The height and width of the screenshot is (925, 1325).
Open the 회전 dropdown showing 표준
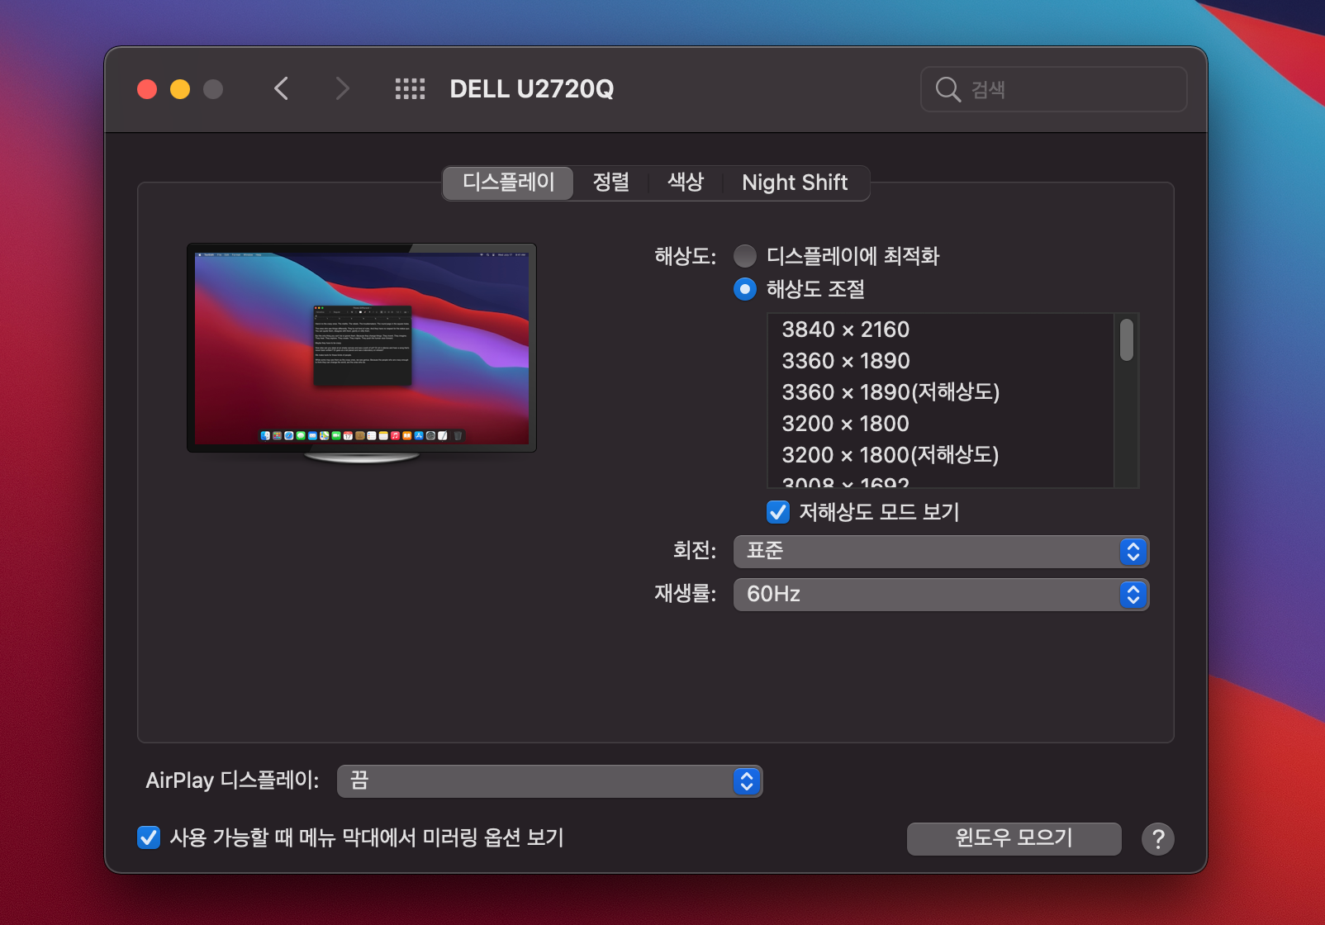click(941, 552)
